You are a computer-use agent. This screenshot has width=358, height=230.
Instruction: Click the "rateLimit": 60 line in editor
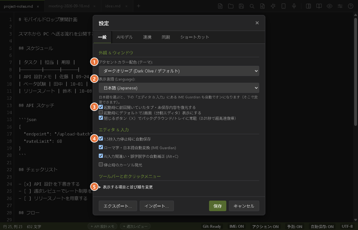click(43, 141)
